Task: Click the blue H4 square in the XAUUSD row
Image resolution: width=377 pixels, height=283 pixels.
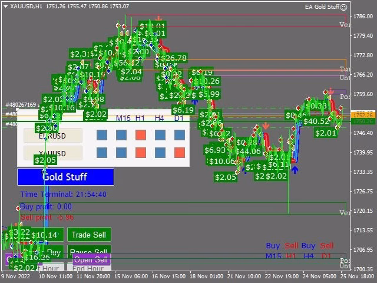Action: click(160, 153)
